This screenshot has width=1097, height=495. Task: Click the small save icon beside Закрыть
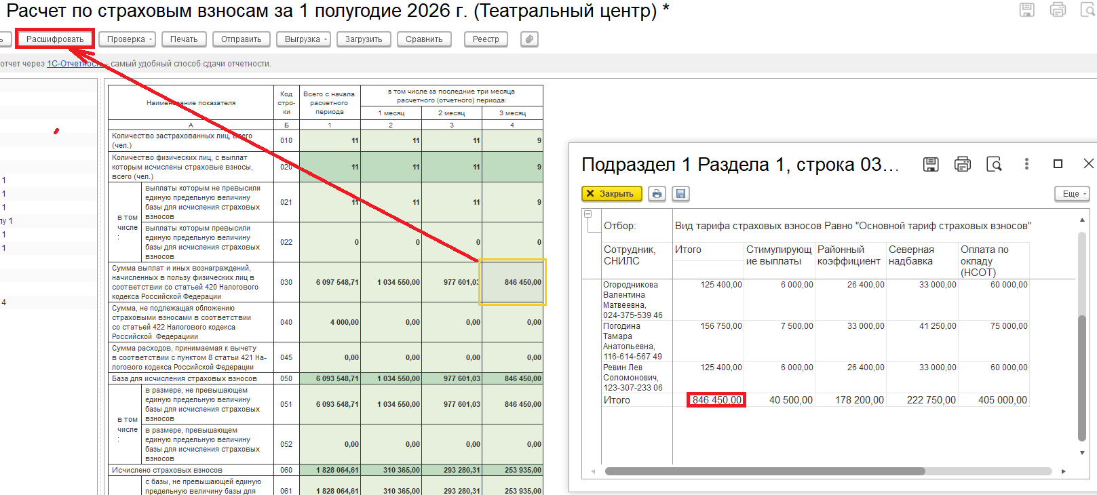[x=681, y=194]
